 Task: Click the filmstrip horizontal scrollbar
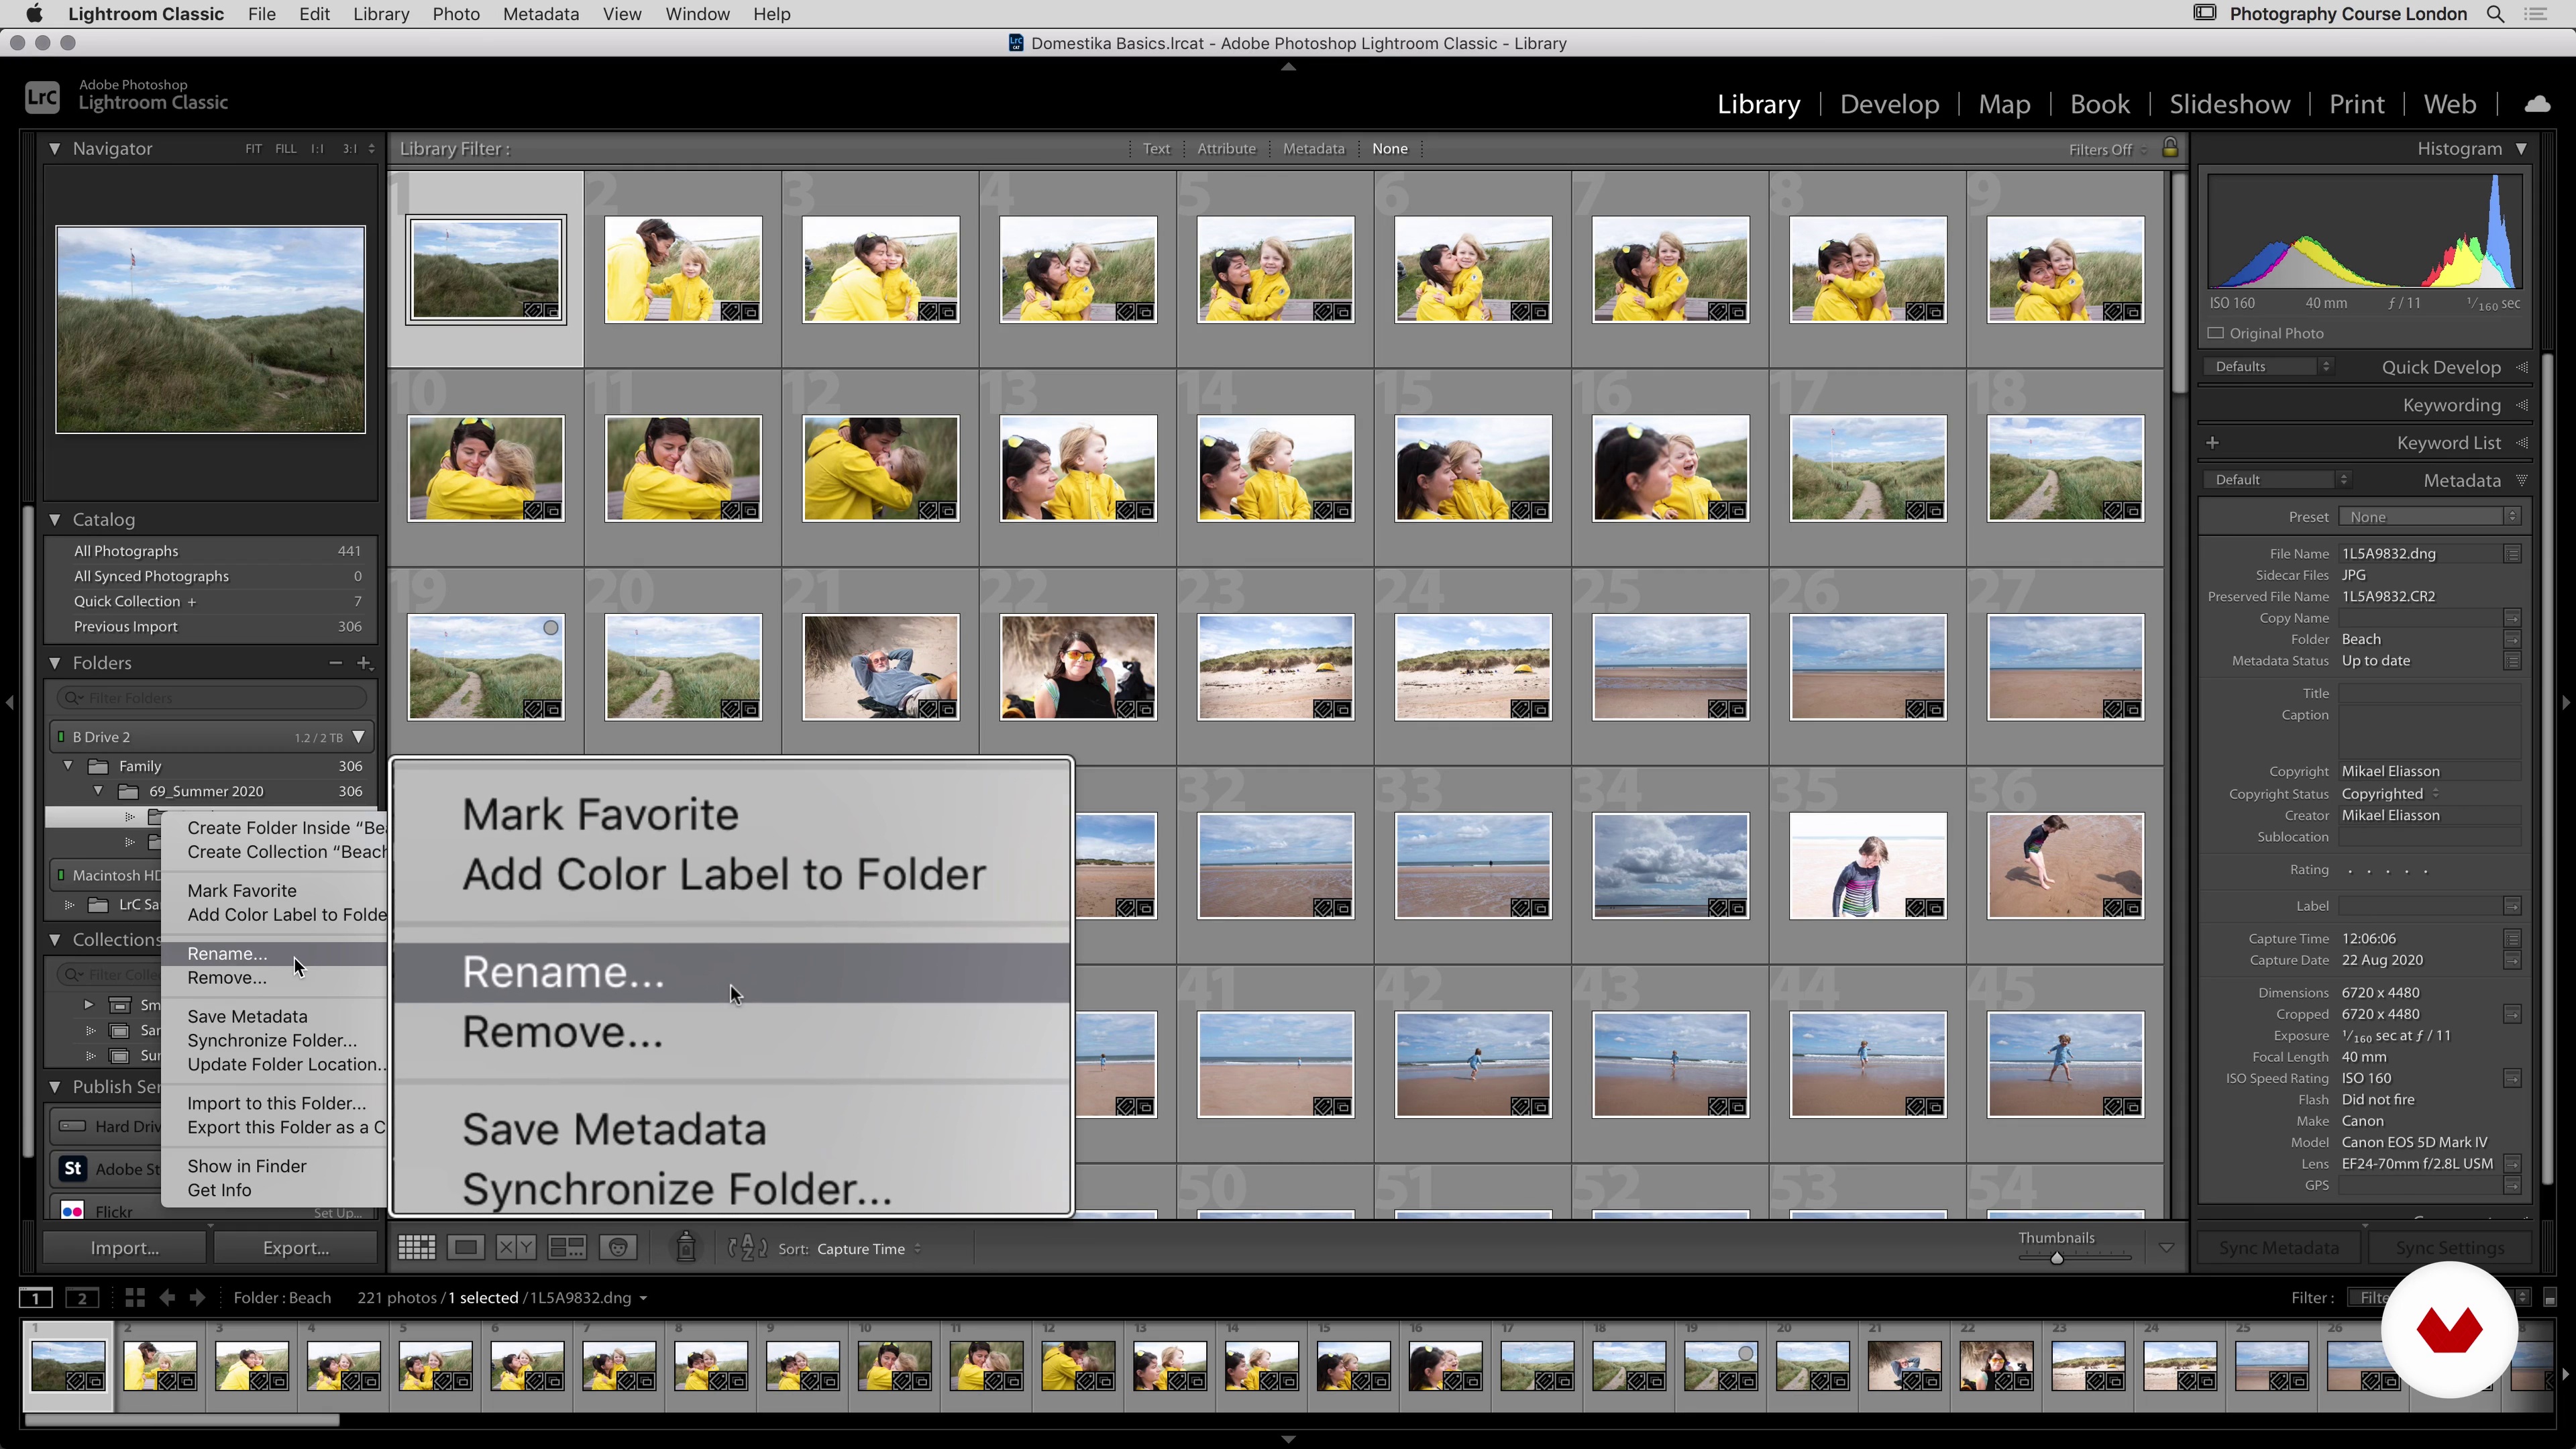click(x=182, y=1420)
